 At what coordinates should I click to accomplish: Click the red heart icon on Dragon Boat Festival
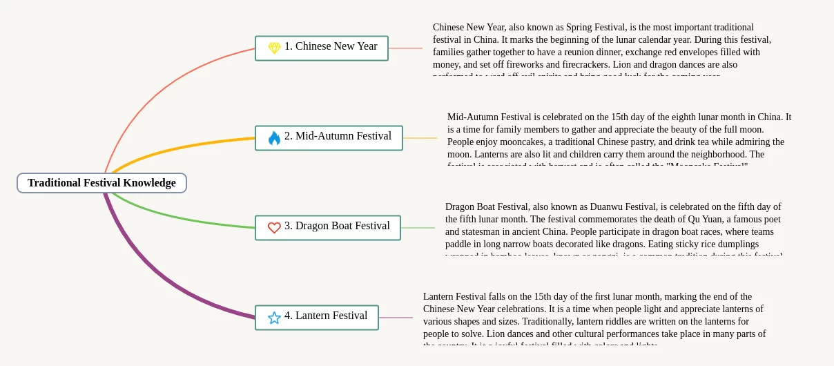pos(274,227)
